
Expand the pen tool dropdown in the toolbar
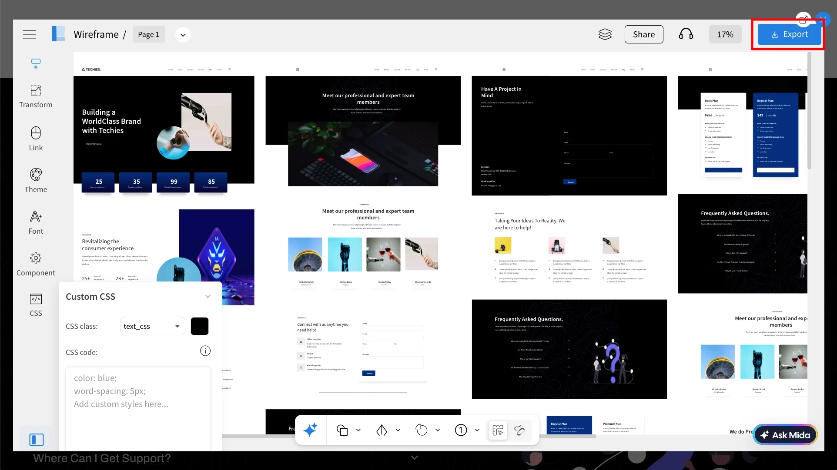[x=398, y=430]
